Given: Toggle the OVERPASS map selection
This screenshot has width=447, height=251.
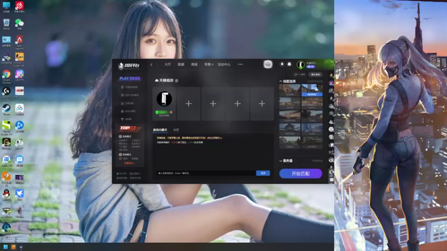Looking at the screenshot, I should tap(289, 117).
